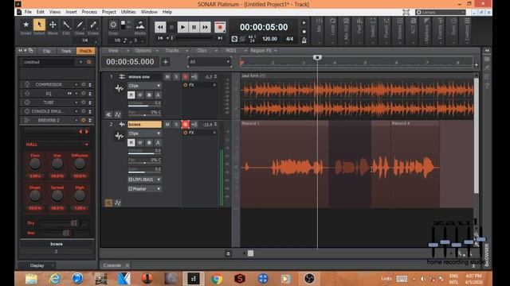
Task: Mute the boses track
Action: point(167,125)
